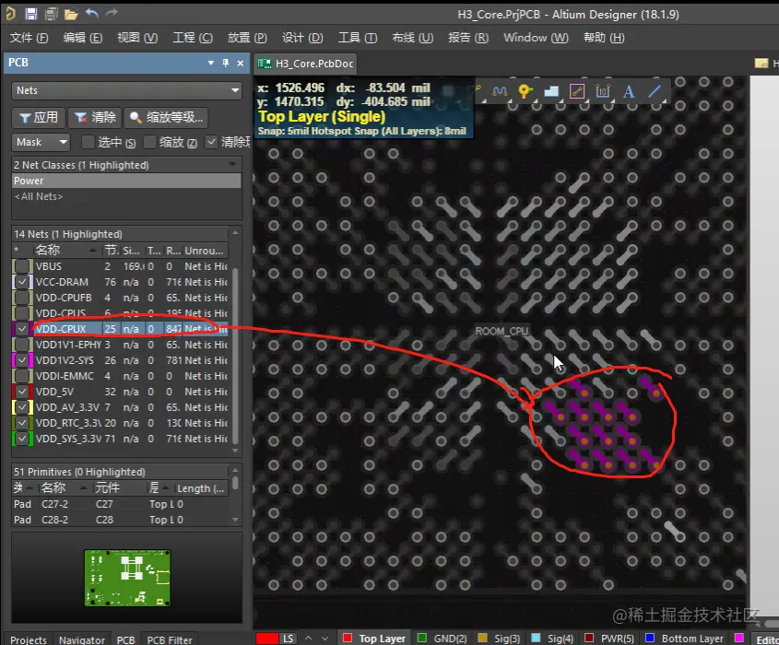The image size is (779, 645).
Task: Click the Altium logo icon
Action: [x=10, y=14]
